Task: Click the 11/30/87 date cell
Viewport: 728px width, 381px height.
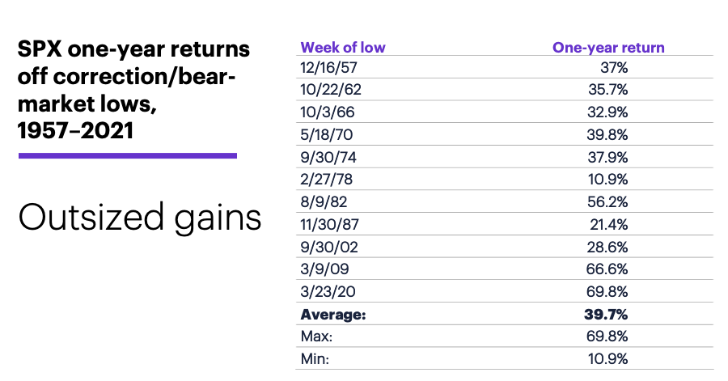Action: click(330, 225)
